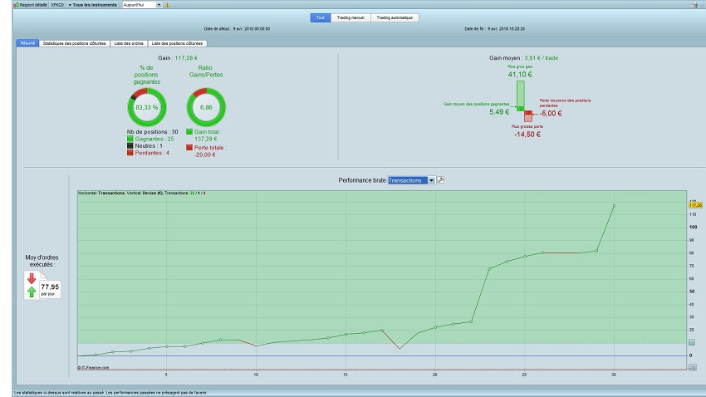The image size is (706, 397).
Task: Click the -5,00 € average loss value
Action: (551, 114)
